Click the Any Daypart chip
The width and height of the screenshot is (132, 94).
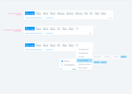(116, 57)
